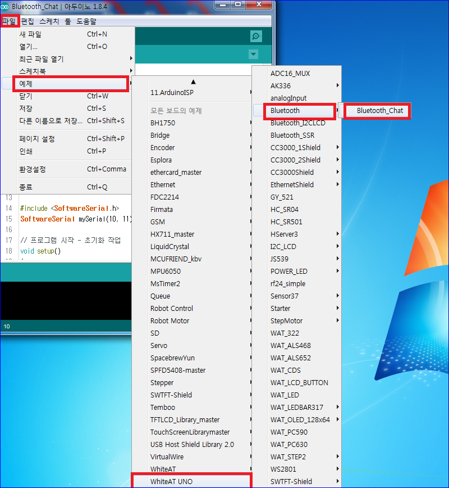This screenshot has width=449, height=488.
Task: Open LiquidCrystal examples
Action: coord(193,246)
